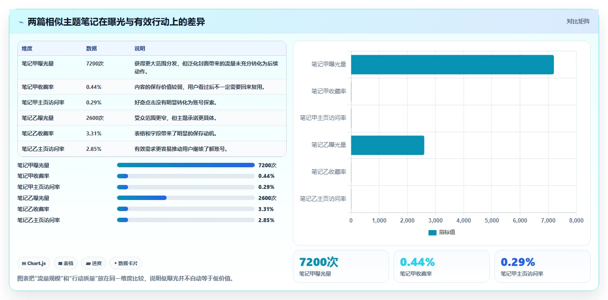
Task: Select the 数据卡片 chip
Action: (x=126, y=263)
